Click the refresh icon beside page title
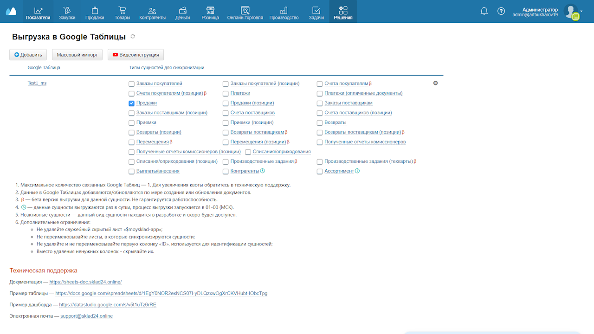594x334 pixels. [x=133, y=37]
